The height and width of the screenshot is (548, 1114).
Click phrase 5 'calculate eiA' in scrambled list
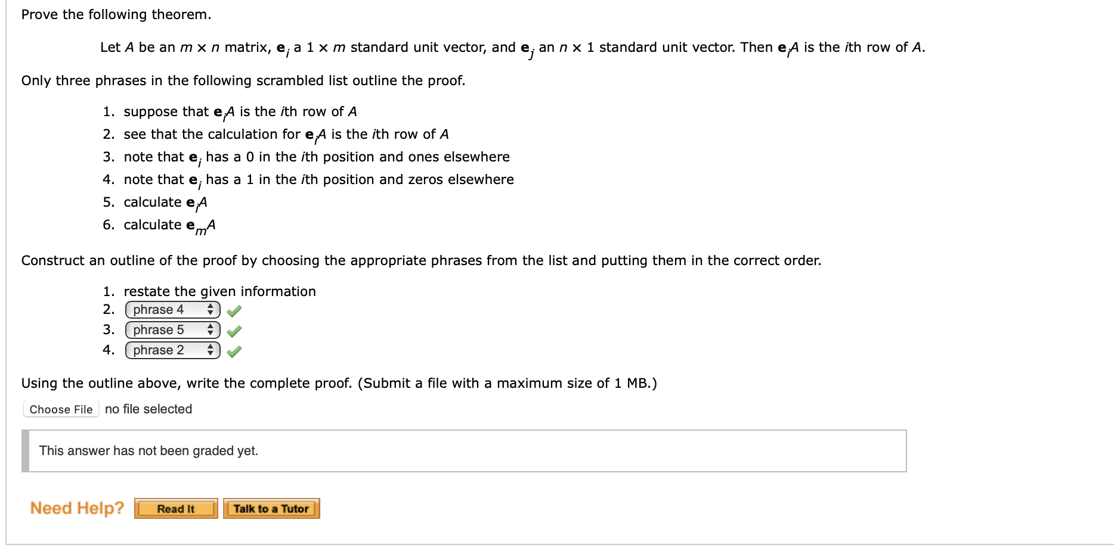(165, 202)
